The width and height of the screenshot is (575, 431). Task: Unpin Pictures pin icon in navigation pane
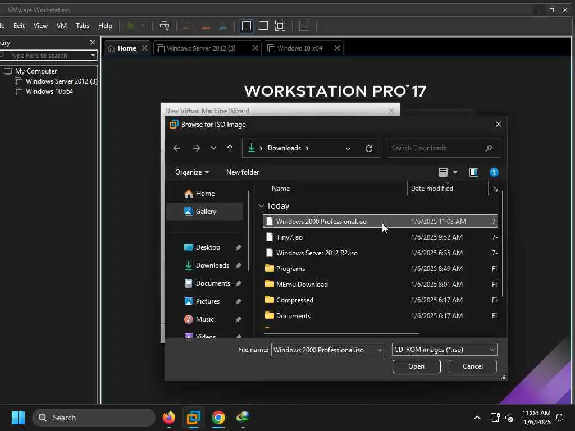point(238,301)
